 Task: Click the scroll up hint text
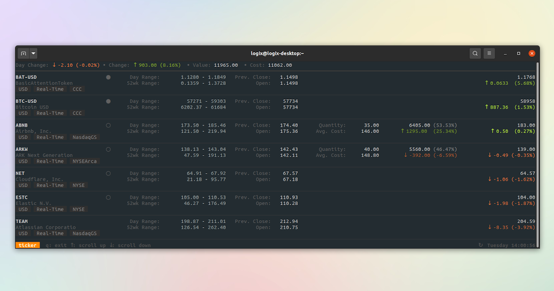(x=88, y=245)
